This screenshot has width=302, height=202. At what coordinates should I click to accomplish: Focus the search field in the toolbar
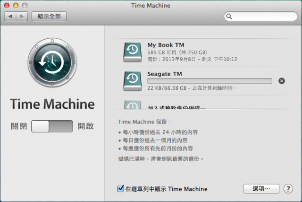(x=260, y=17)
